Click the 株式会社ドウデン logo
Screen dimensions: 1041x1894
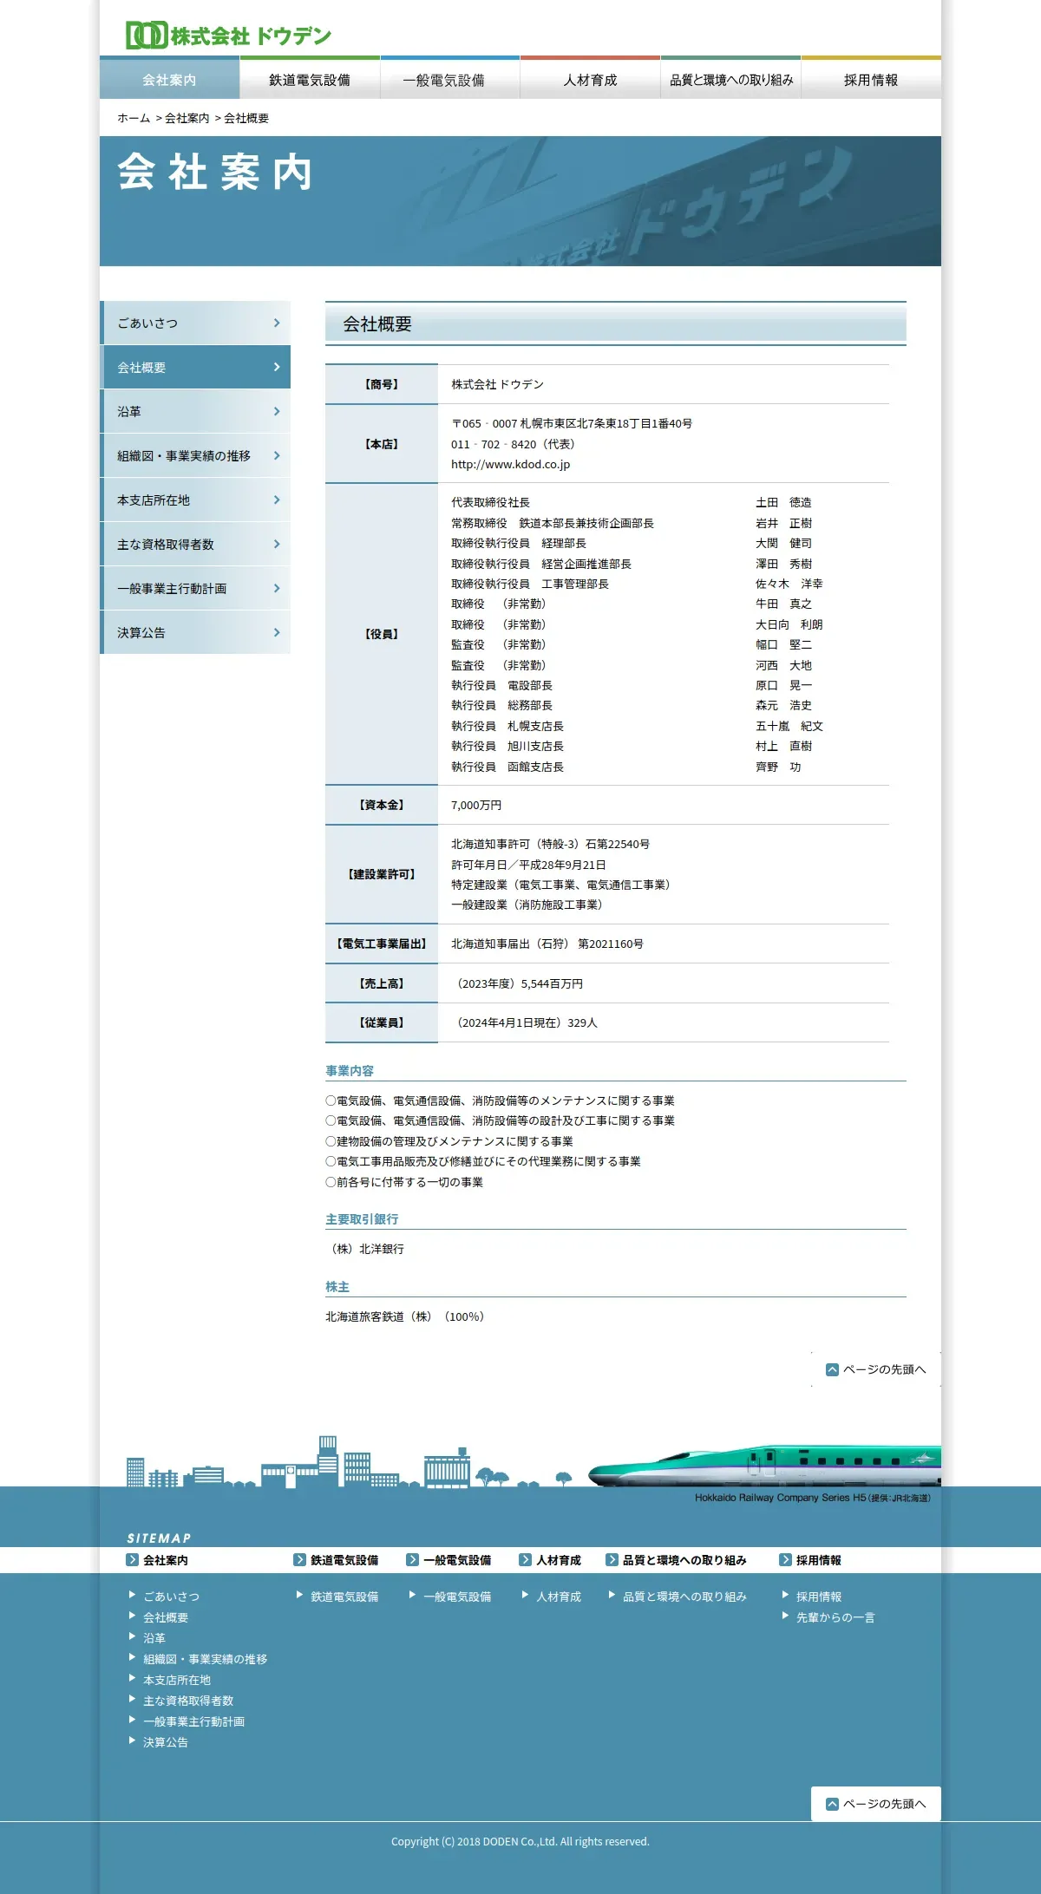pos(228,36)
